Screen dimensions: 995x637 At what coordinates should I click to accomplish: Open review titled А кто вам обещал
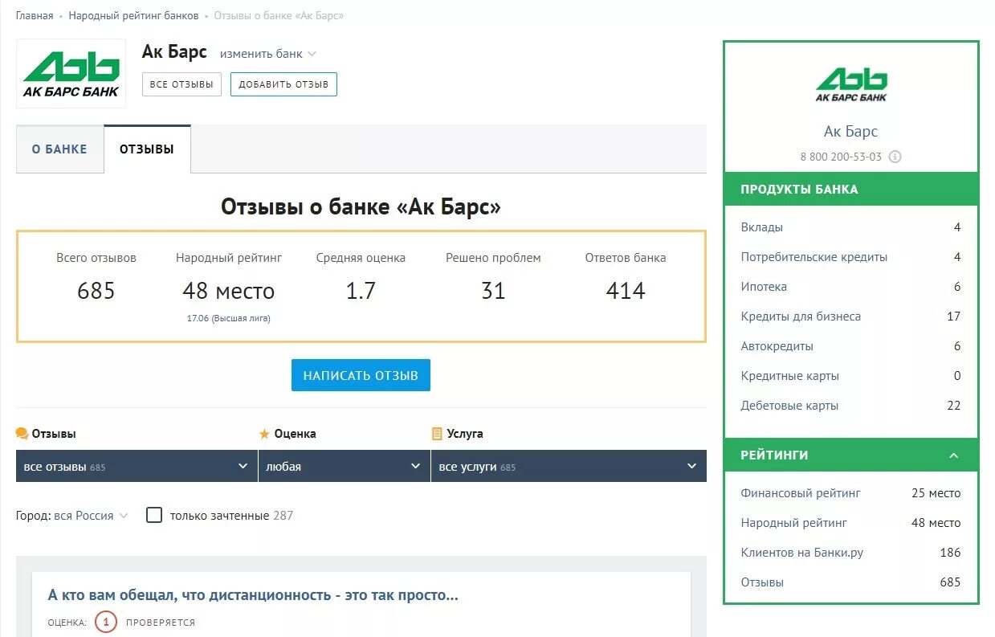click(x=253, y=595)
